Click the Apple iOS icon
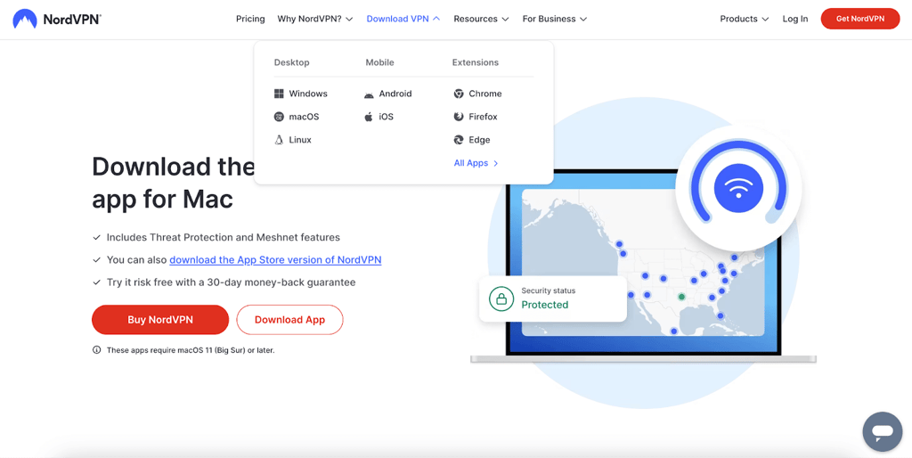This screenshot has height=458, width=912. tap(369, 117)
